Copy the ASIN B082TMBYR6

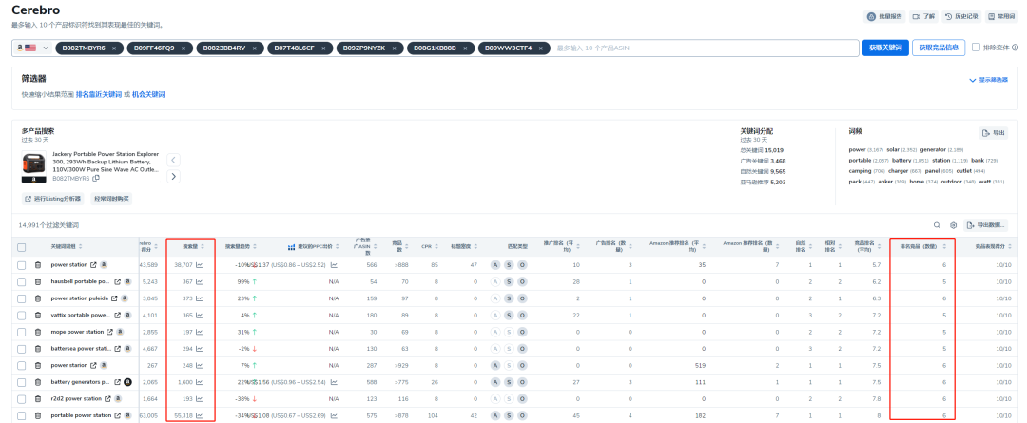pos(96,178)
